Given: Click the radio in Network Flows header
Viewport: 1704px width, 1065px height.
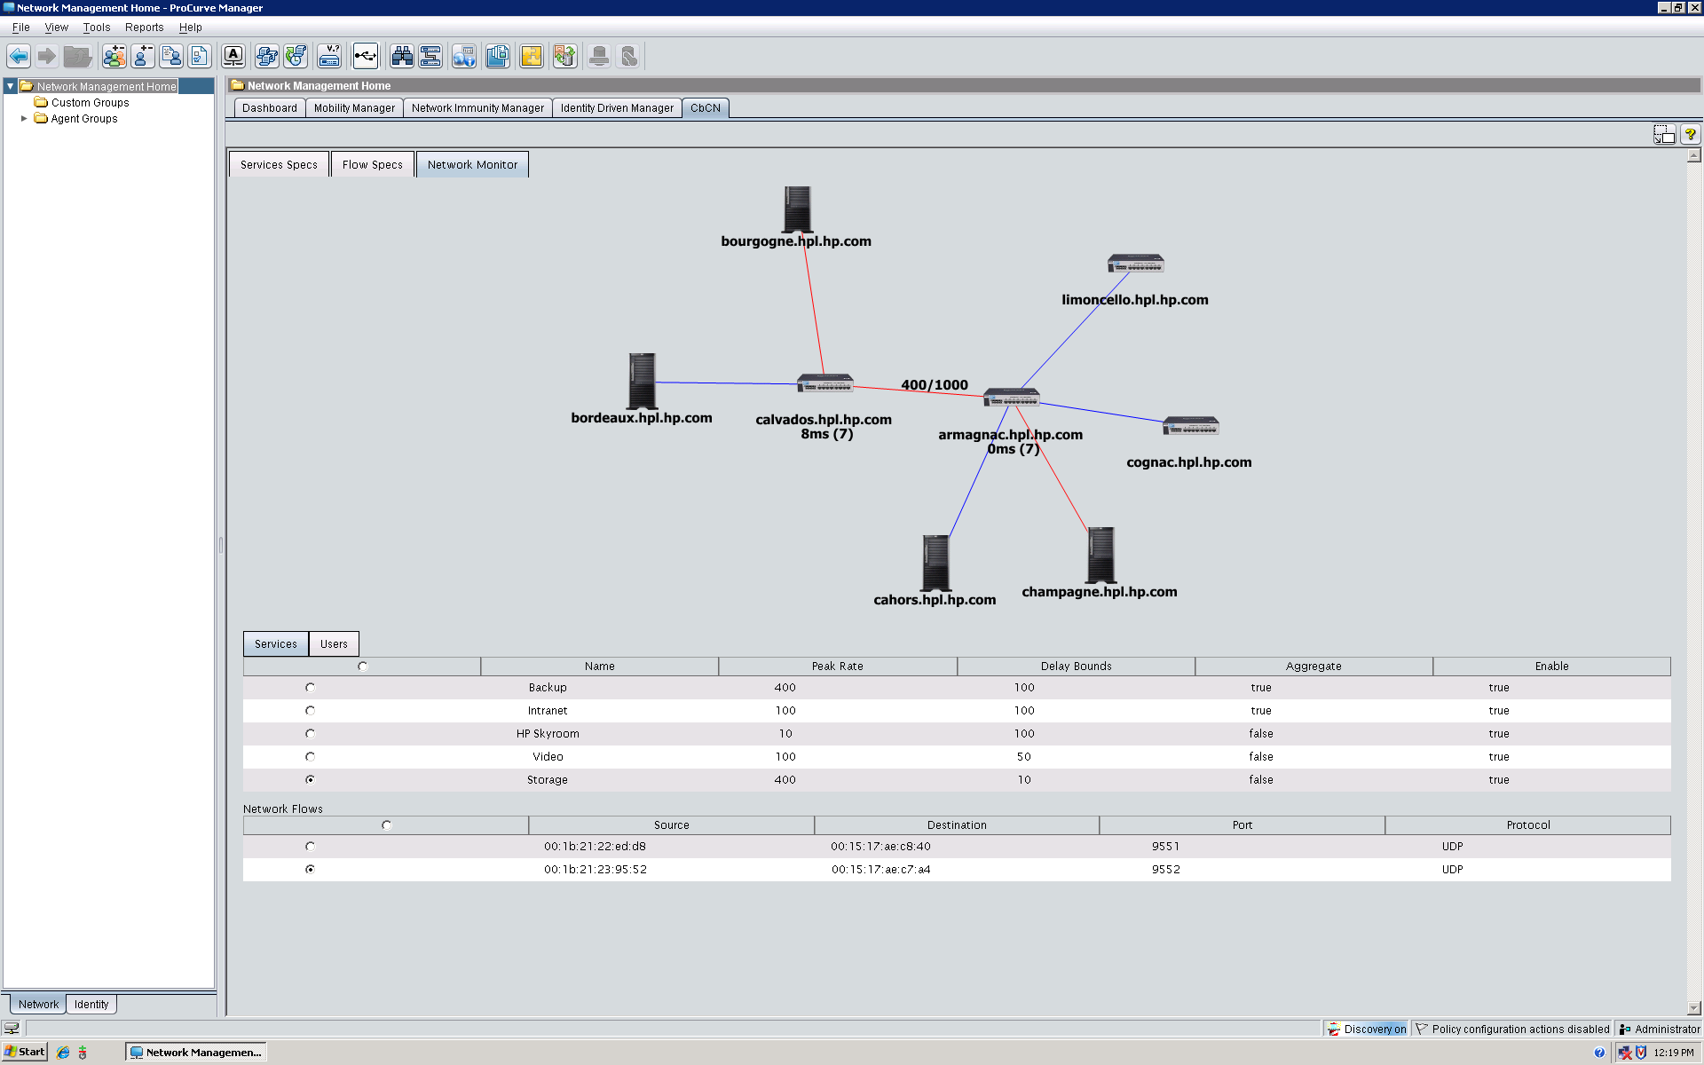Looking at the screenshot, I should [x=386, y=825].
